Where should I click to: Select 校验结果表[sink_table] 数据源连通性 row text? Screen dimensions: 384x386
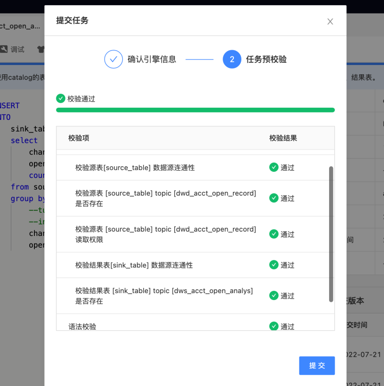[134, 265]
